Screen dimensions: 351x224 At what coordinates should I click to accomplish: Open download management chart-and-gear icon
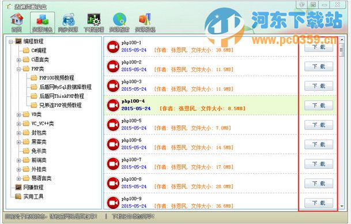94,20
